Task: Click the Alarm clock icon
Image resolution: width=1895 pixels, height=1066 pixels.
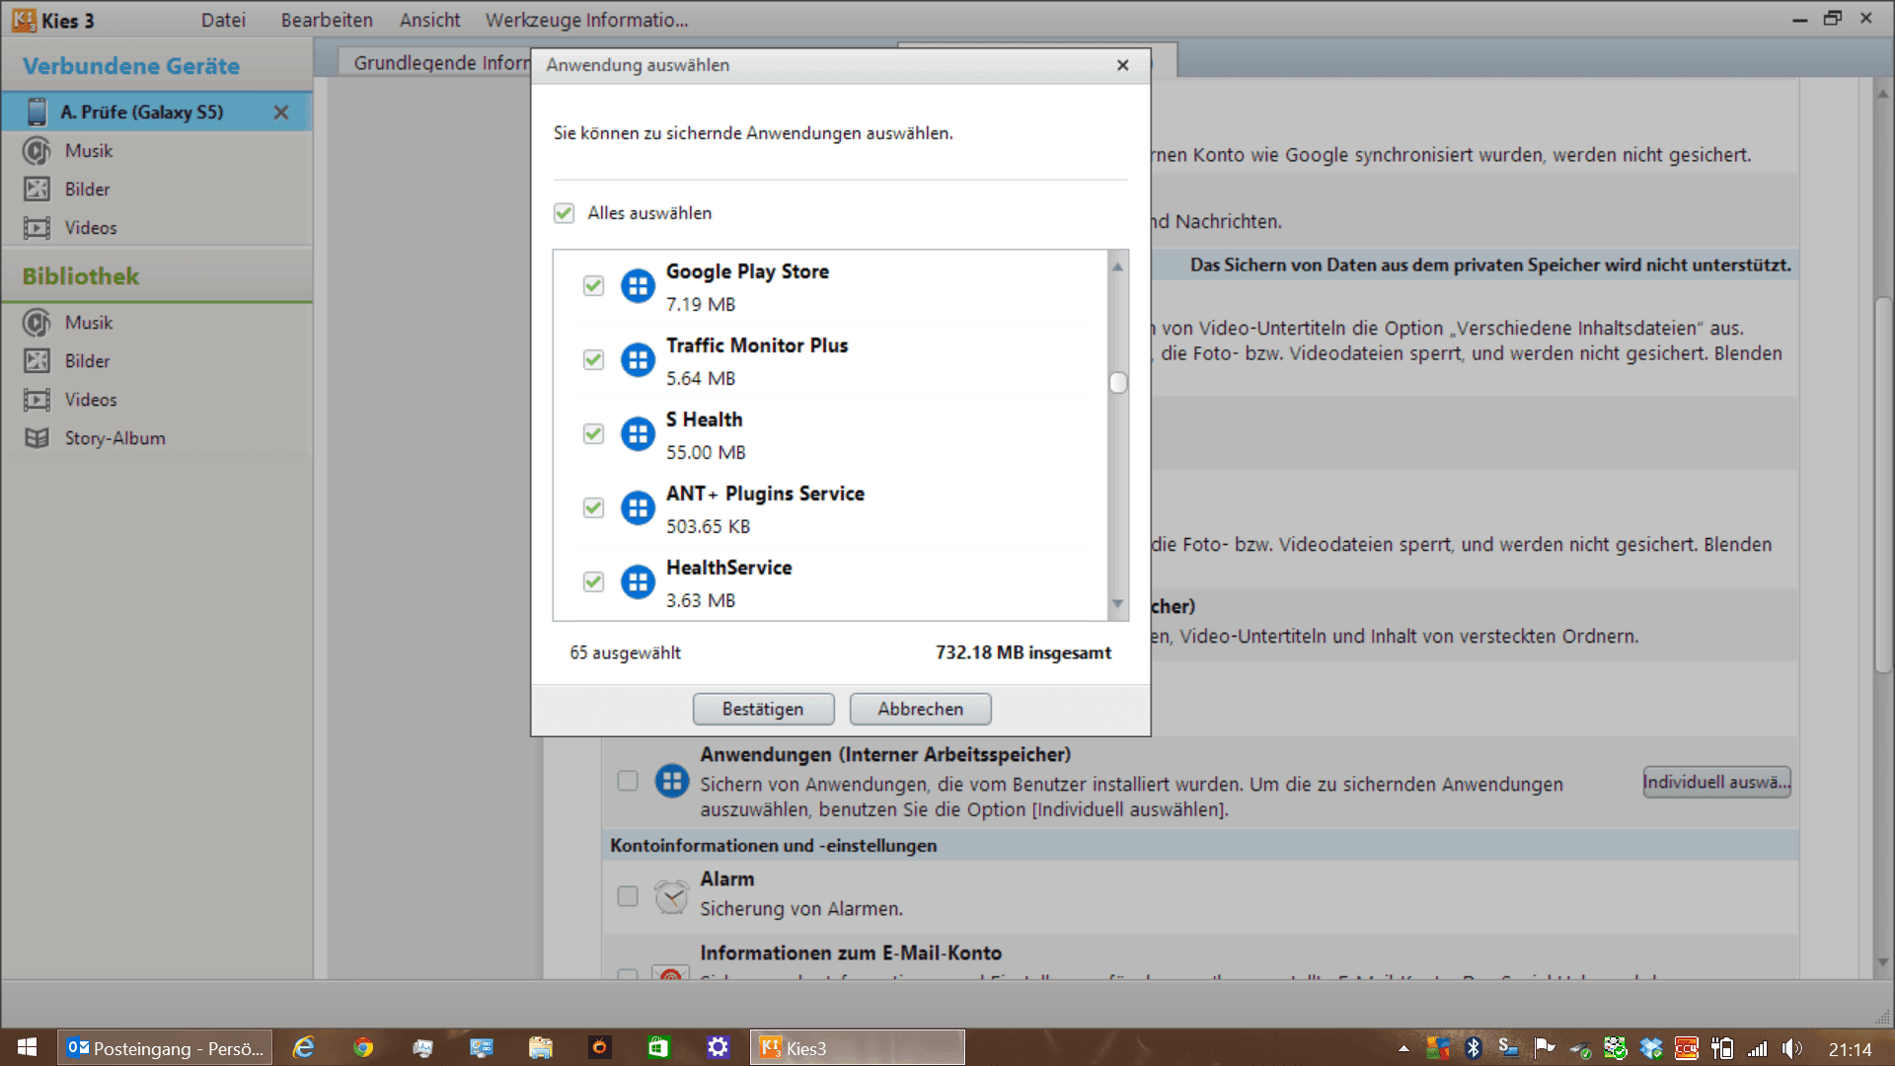Action: pos(672,896)
